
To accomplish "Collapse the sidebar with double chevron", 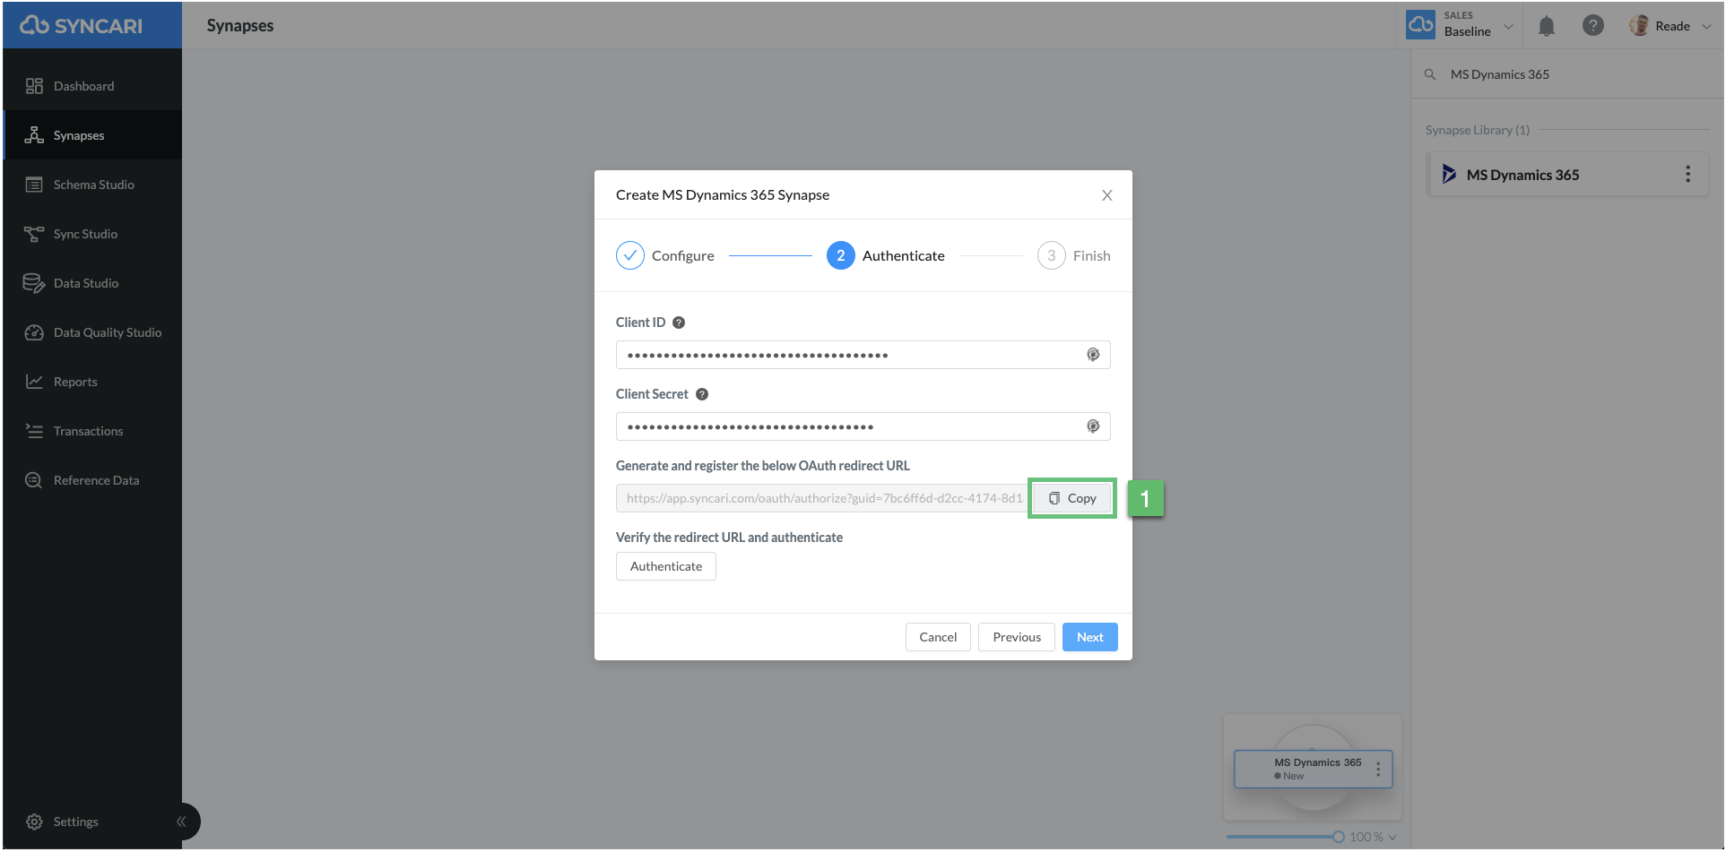I will click(181, 822).
